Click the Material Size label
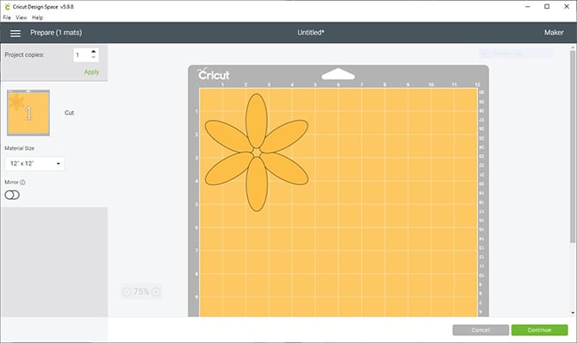Image resolution: width=577 pixels, height=343 pixels. pos(20,148)
